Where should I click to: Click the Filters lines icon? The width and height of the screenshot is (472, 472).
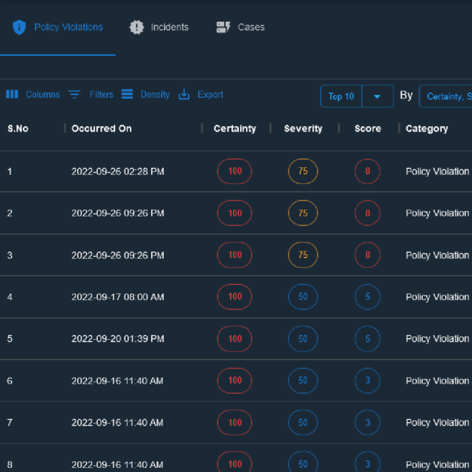(x=74, y=94)
